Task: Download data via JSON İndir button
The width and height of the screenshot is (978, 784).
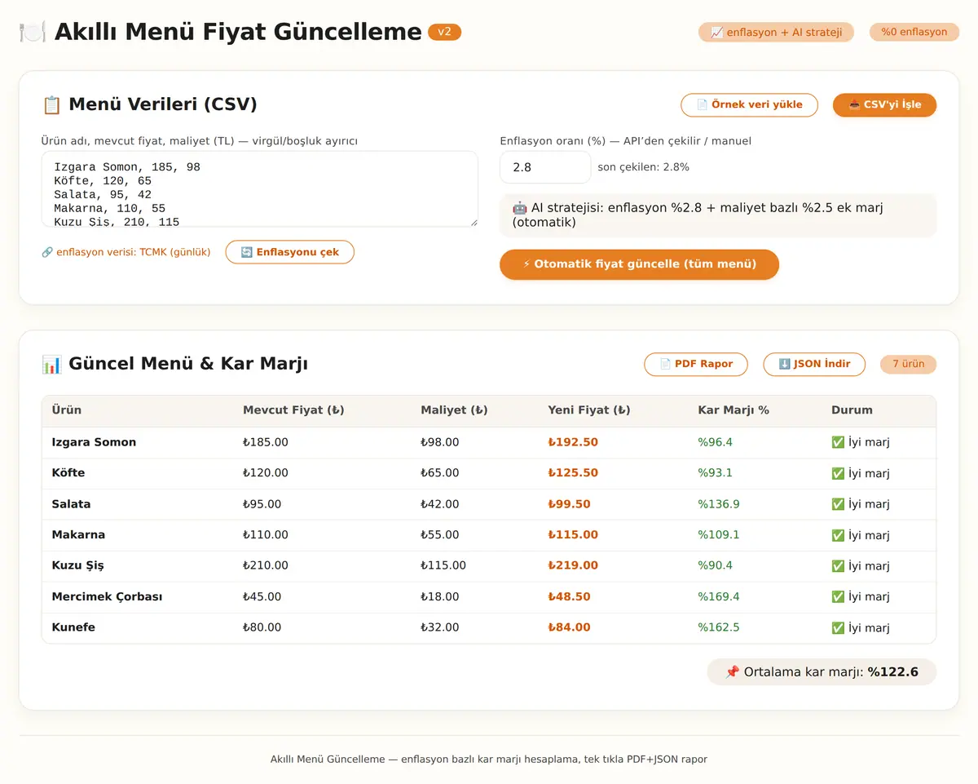Action: click(x=813, y=364)
